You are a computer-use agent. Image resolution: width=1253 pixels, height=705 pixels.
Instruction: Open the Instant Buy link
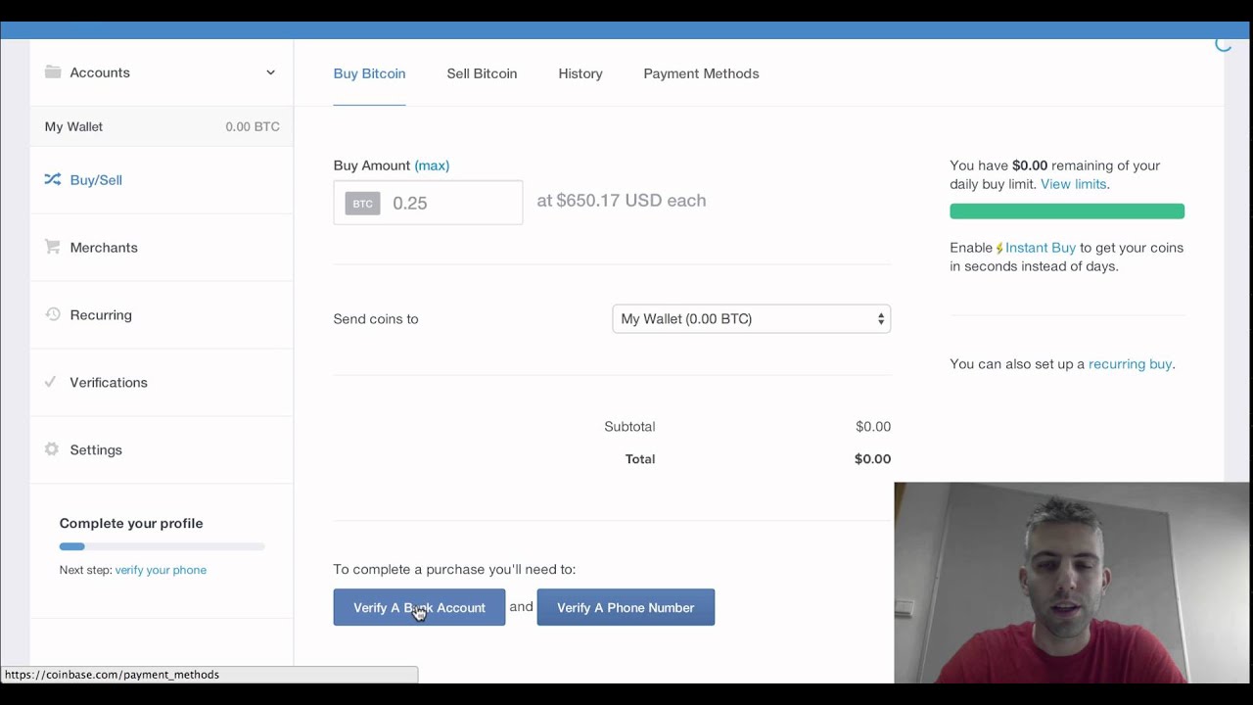coord(1041,248)
